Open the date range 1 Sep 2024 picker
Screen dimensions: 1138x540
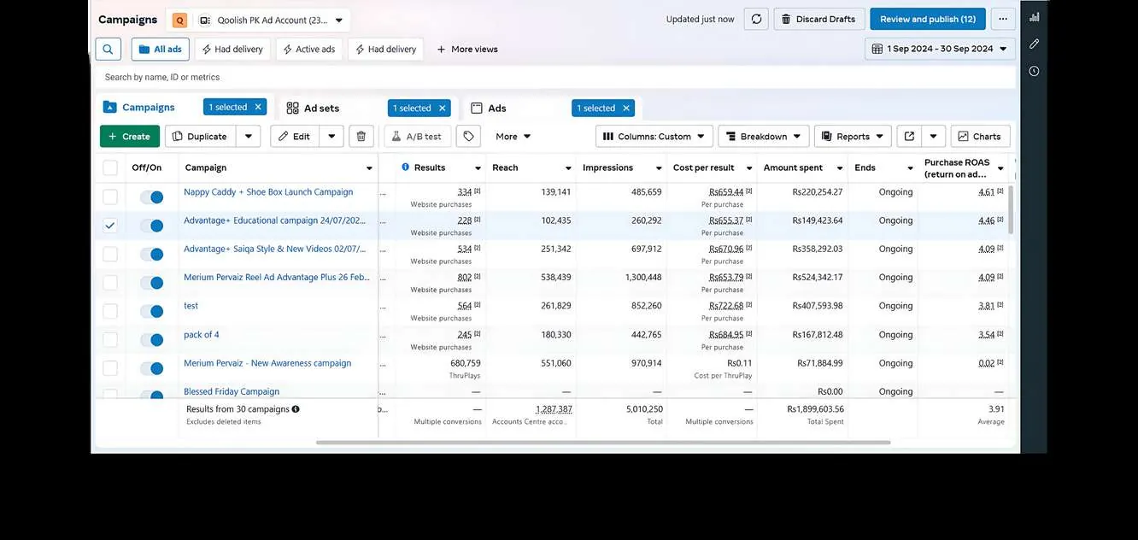point(940,49)
